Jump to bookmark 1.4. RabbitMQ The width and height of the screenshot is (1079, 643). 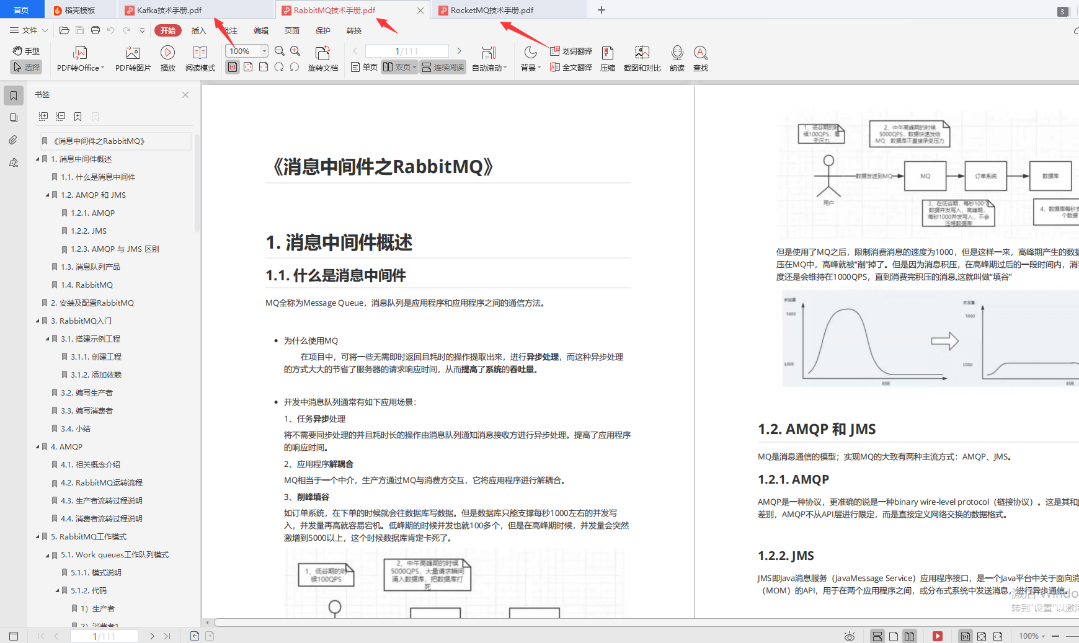coord(86,285)
